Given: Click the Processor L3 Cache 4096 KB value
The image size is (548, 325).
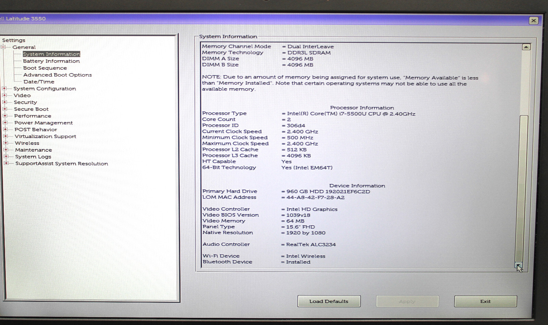Looking at the screenshot, I should [299, 155].
